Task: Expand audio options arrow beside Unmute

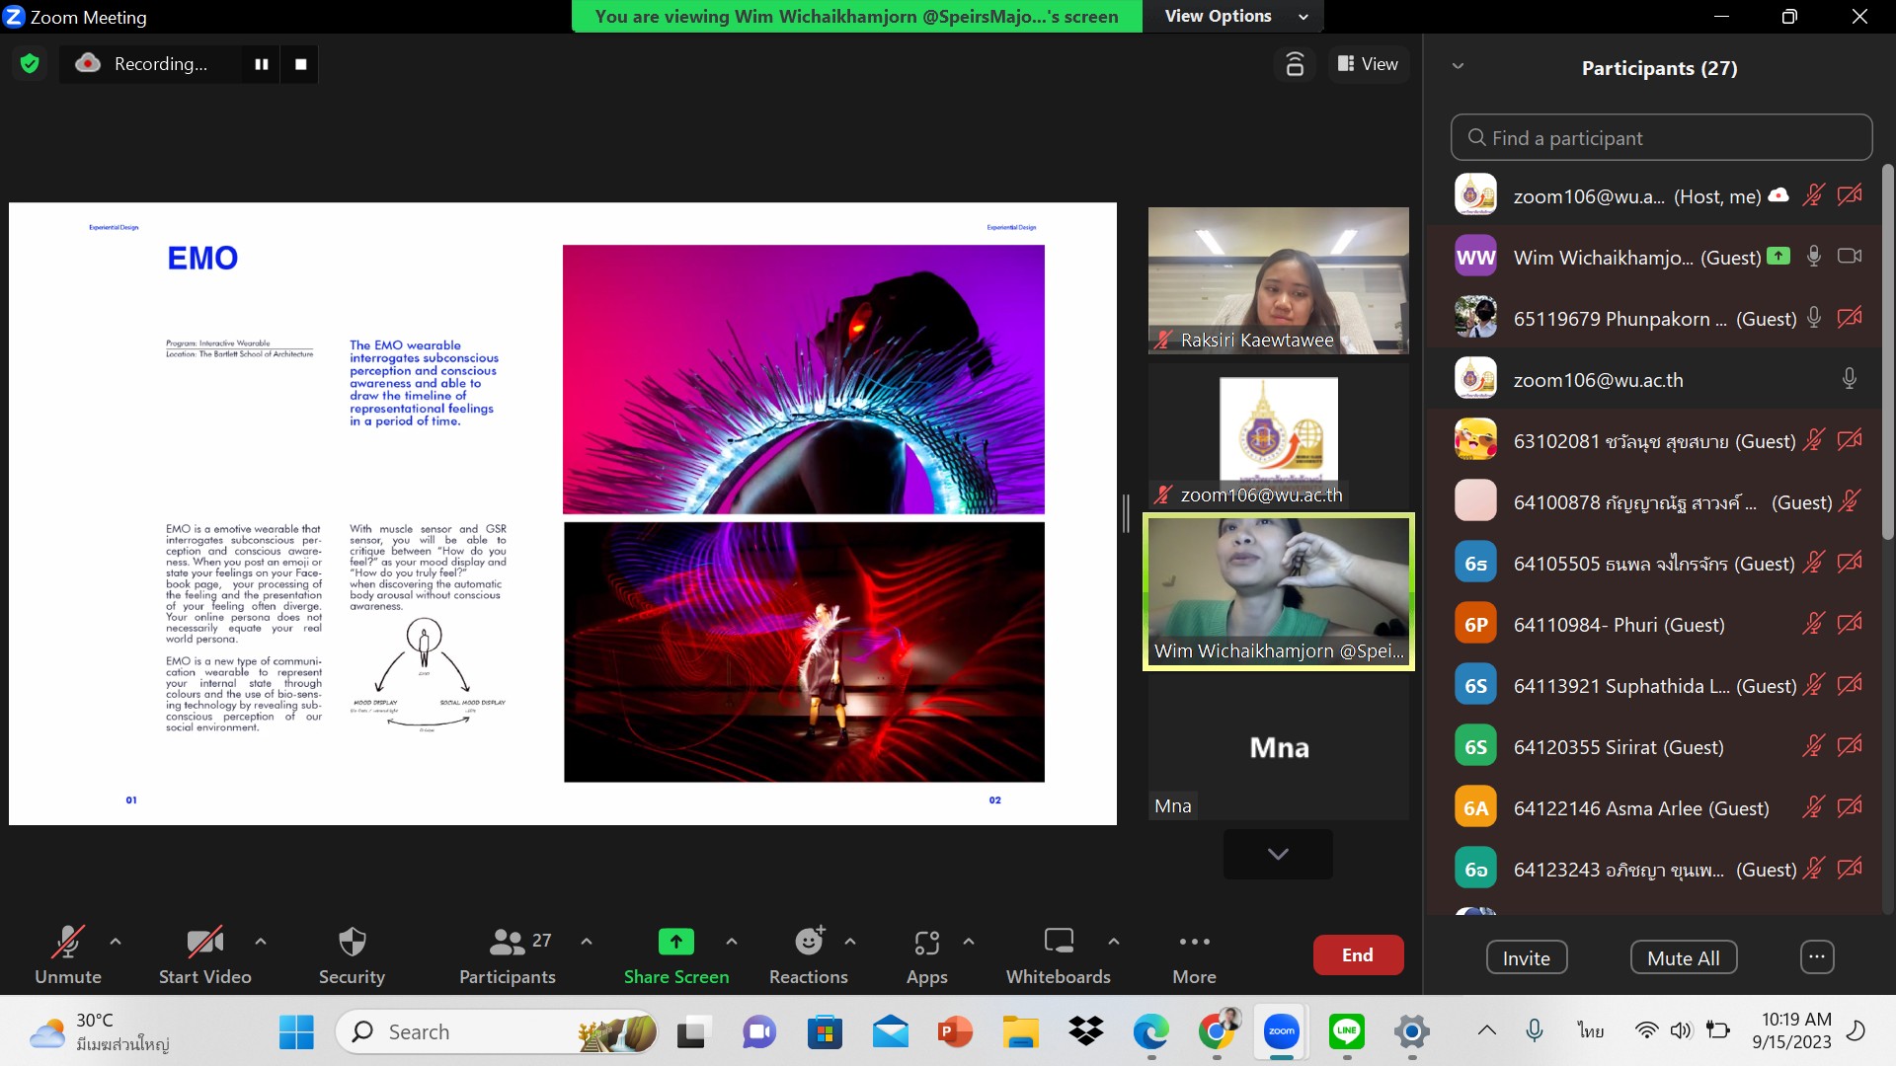Action: [x=116, y=942]
